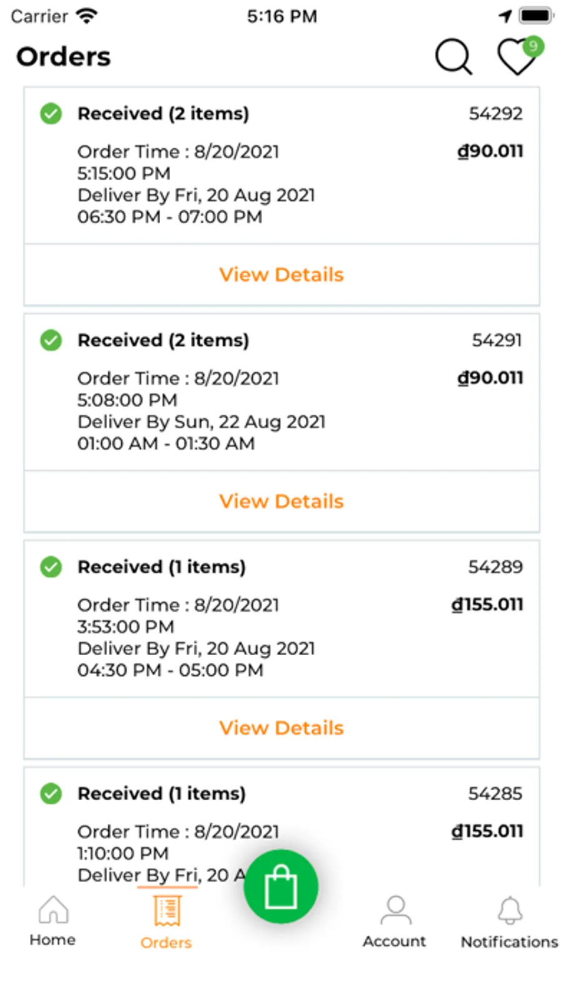
Task: Tap order number 54292
Action: [x=495, y=114]
